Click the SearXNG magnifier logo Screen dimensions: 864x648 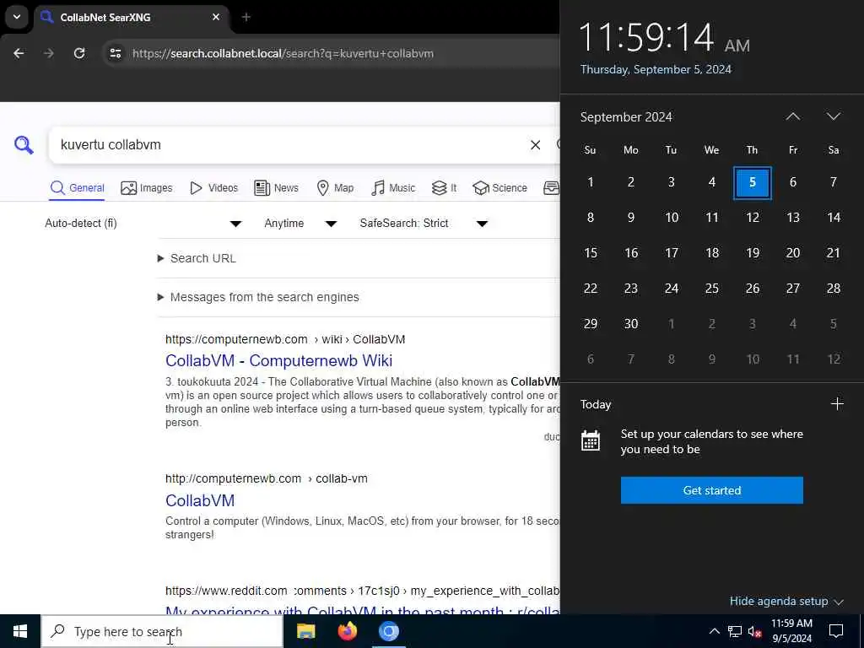[x=24, y=145]
